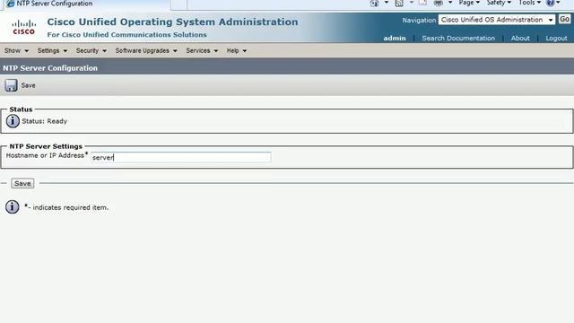Click the Save floppy disk toolbar icon
574x323 pixels.
(x=11, y=85)
